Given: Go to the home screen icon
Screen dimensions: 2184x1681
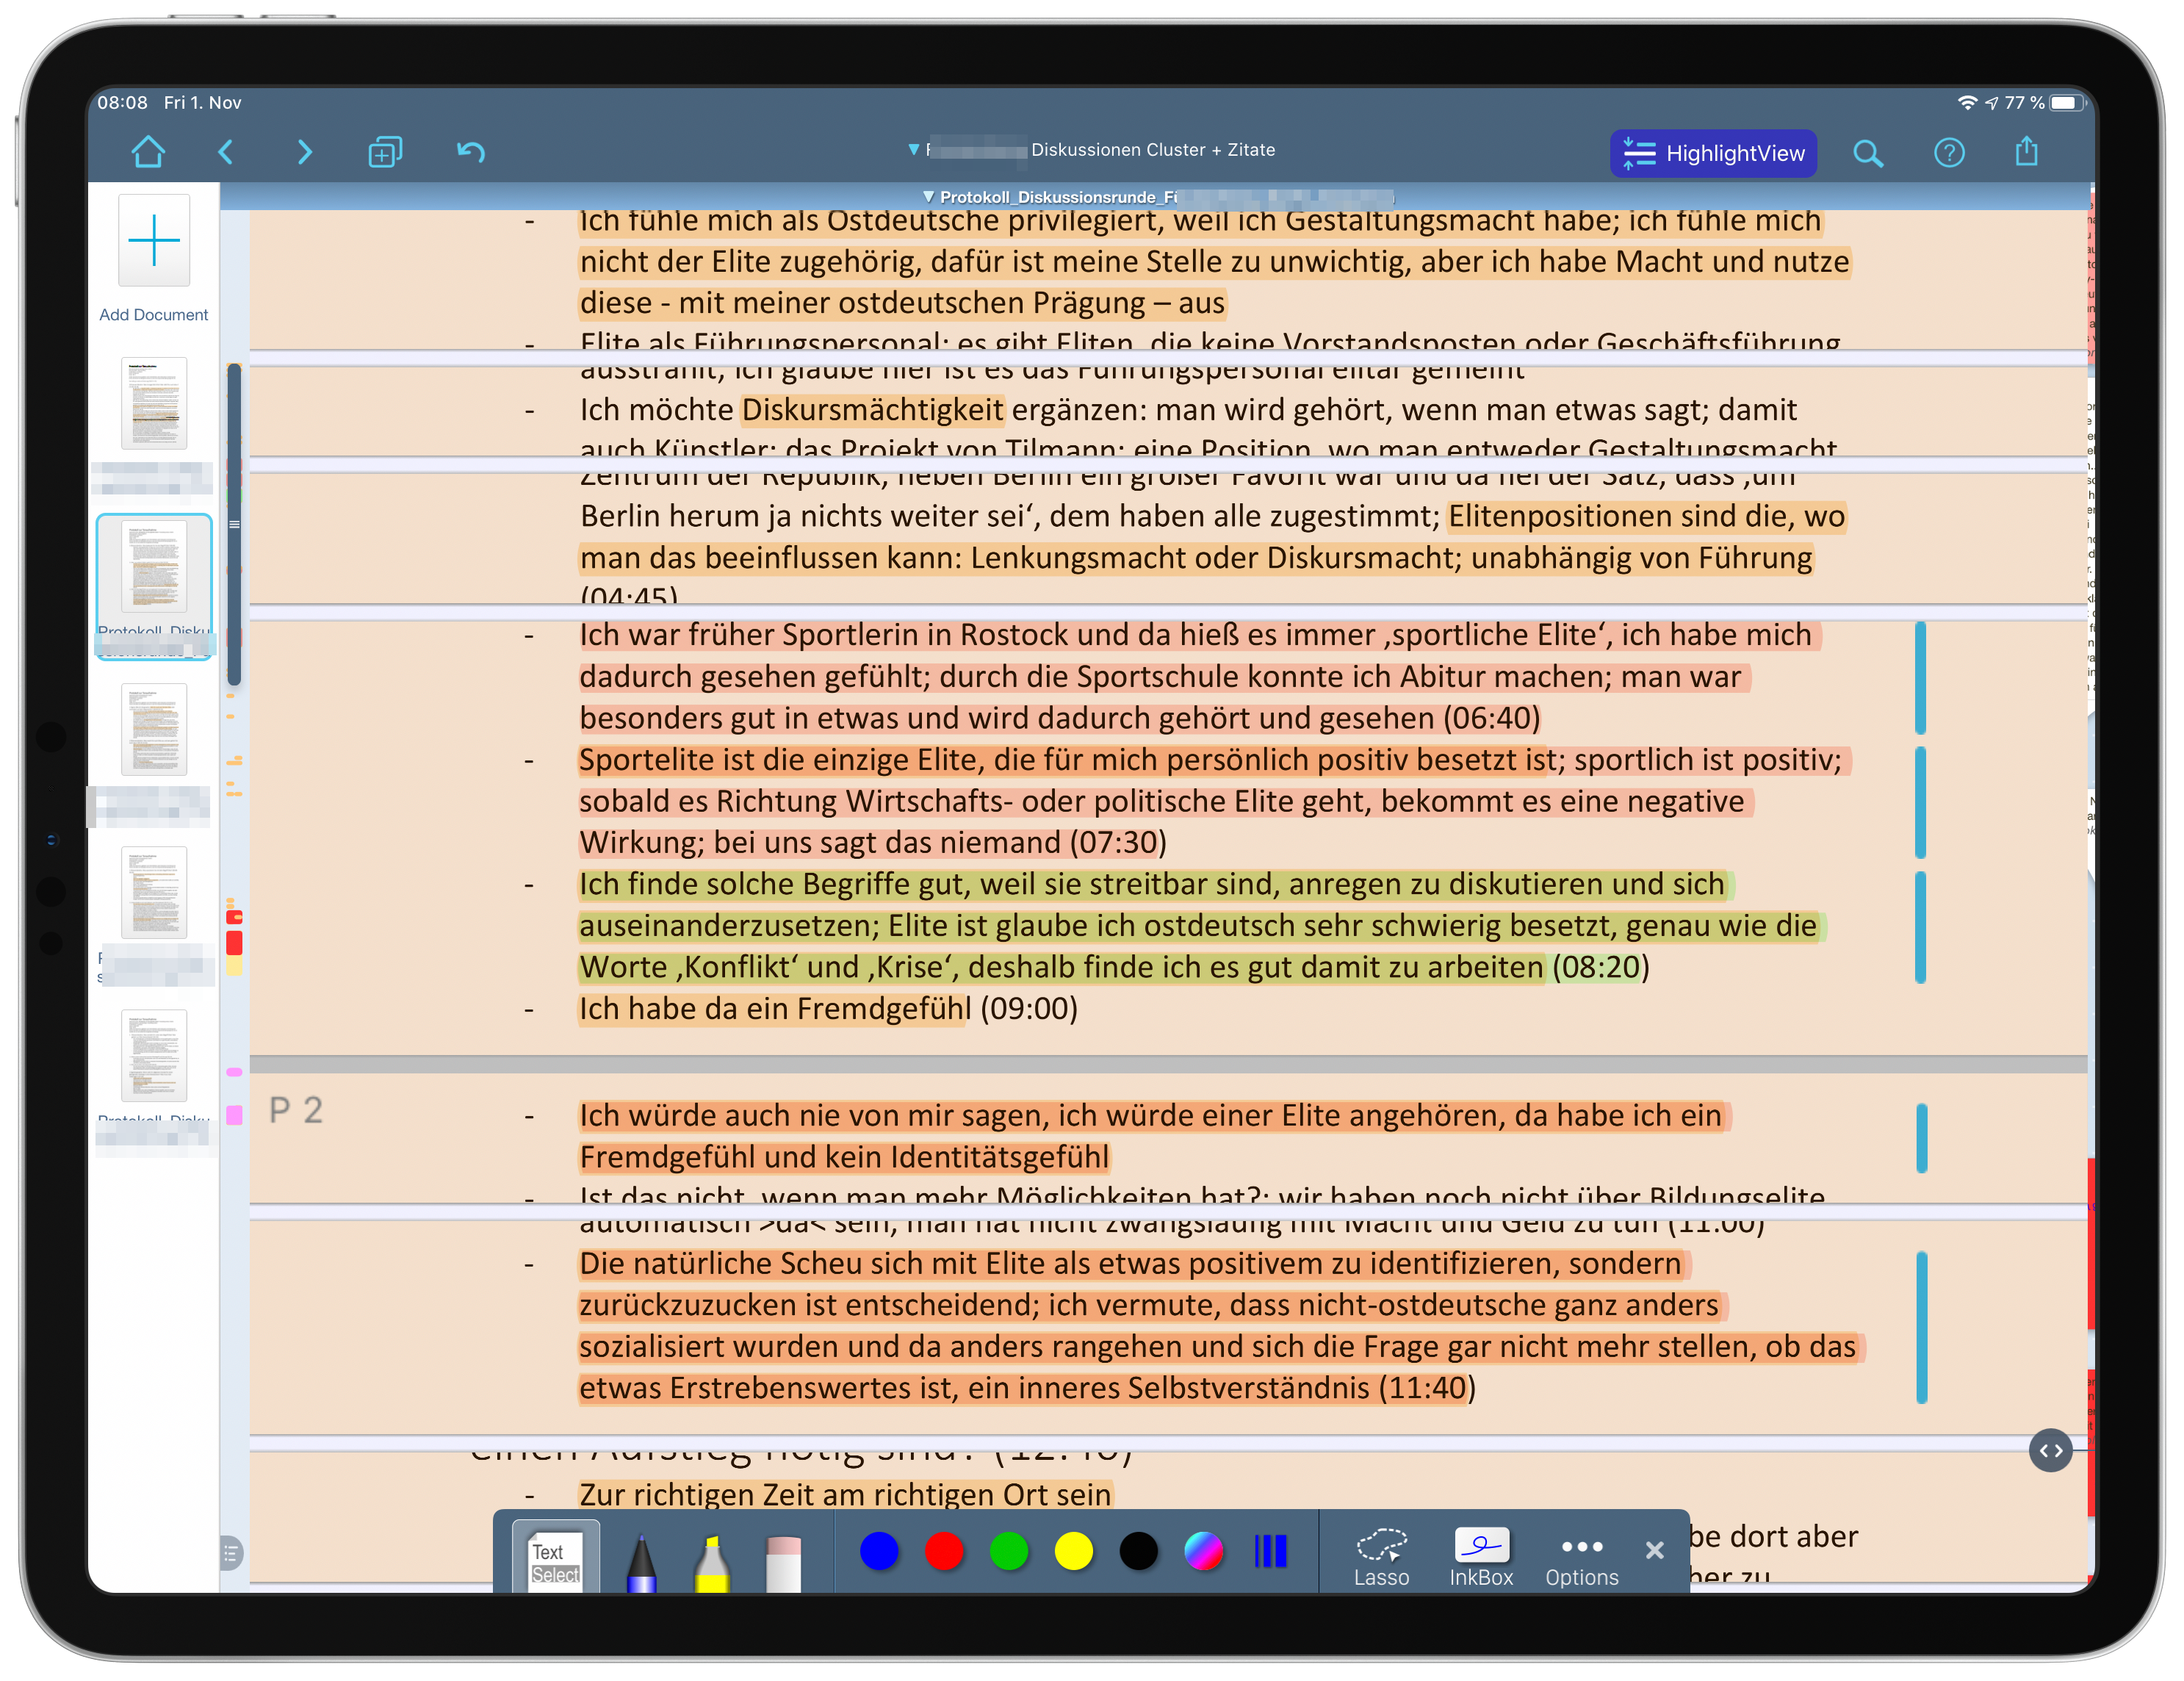Looking at the screenshot, I should click(148, 152).
